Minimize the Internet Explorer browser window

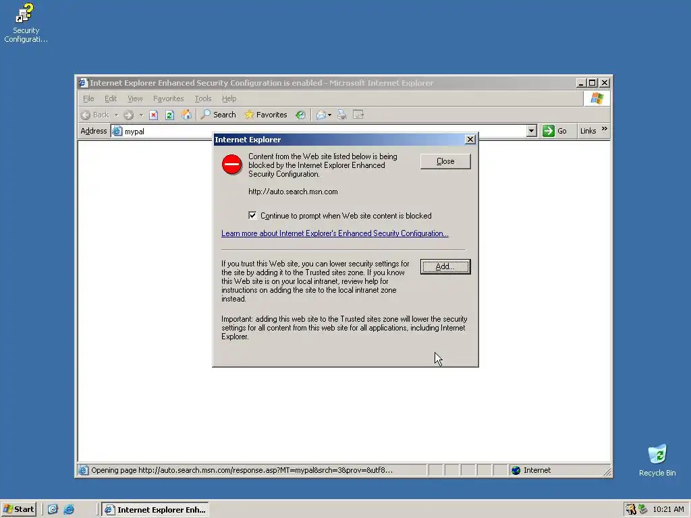[x=581, y=83]
